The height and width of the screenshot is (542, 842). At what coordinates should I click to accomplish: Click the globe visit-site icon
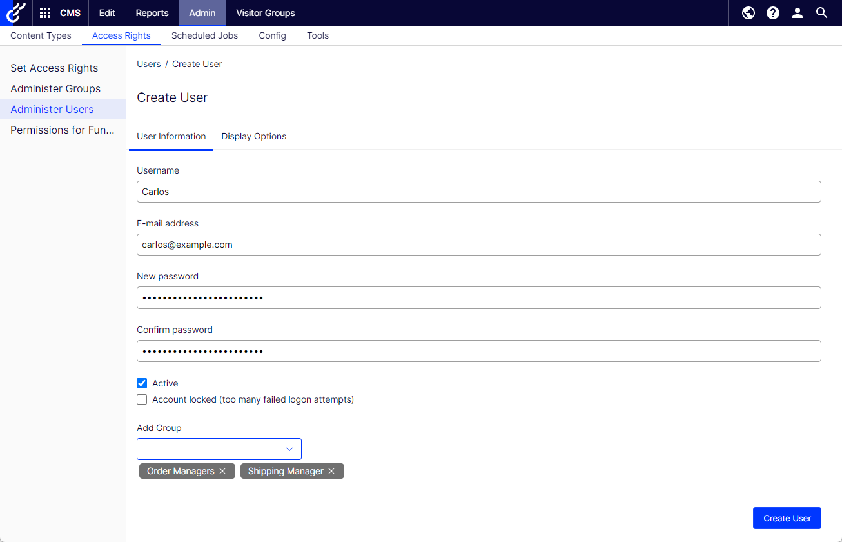(748, 12)
